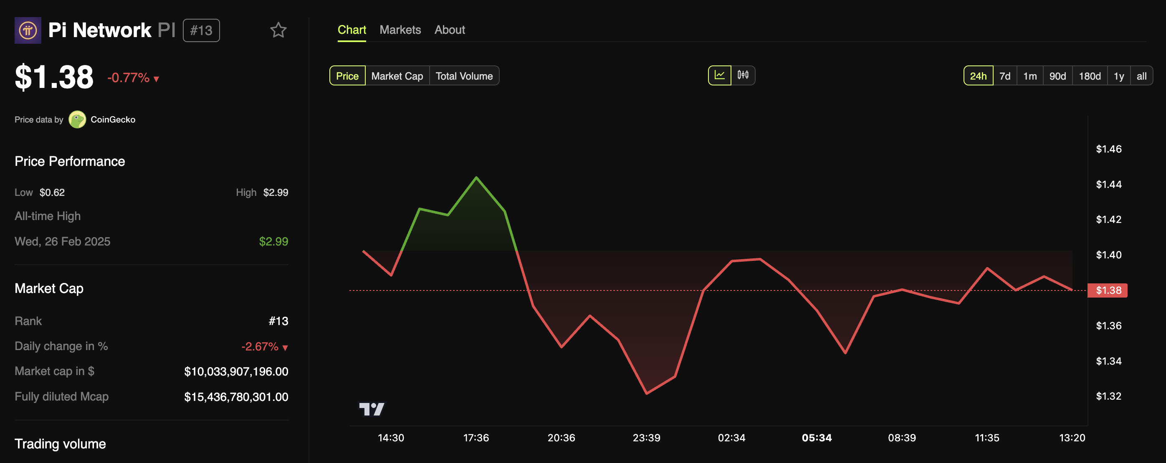The height and width of the screenshot is (463, 1166).
Task: Click the CoinGecko gecko logo
Action: pos(77,120)
